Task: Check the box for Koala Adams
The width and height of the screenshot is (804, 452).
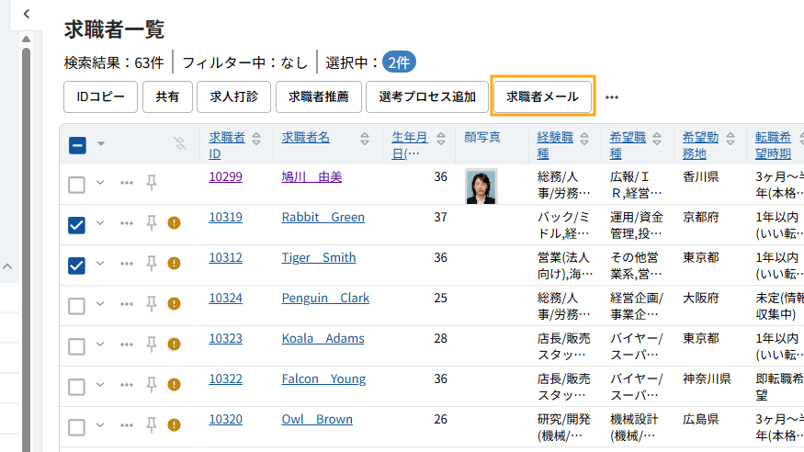Action: tap(77, 345)
